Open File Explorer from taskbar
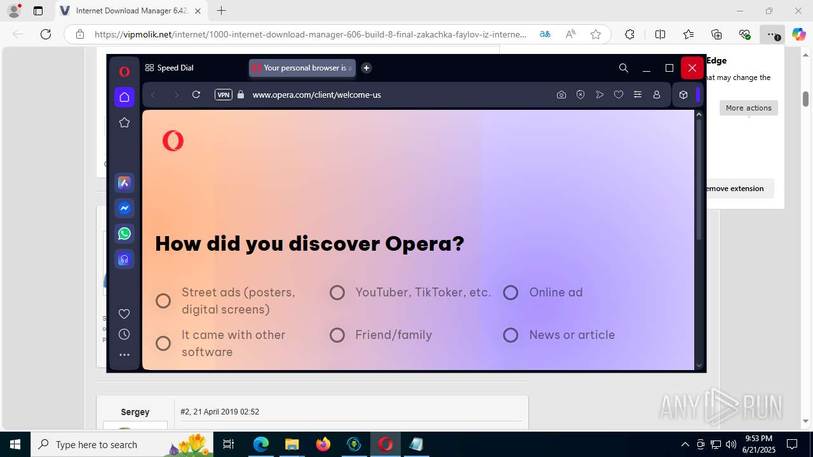This screenshot has width=813, height=457. (x=292, y=444)
